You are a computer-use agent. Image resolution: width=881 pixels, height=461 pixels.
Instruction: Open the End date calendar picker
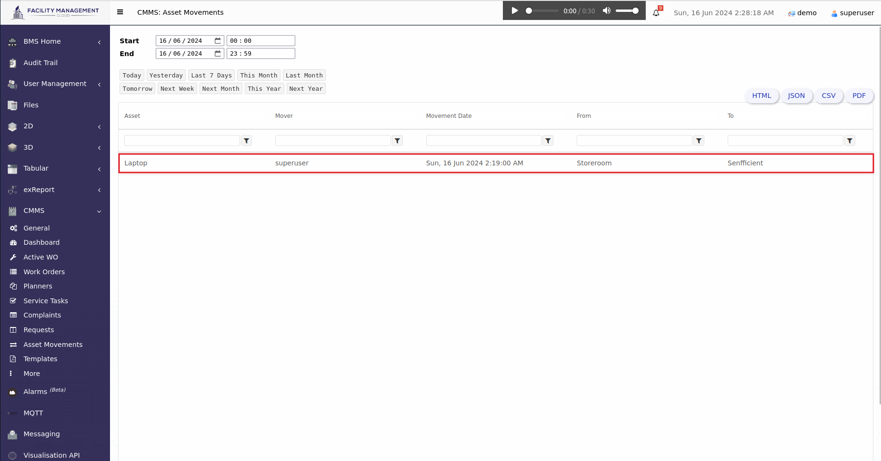(x=218, y=54)
